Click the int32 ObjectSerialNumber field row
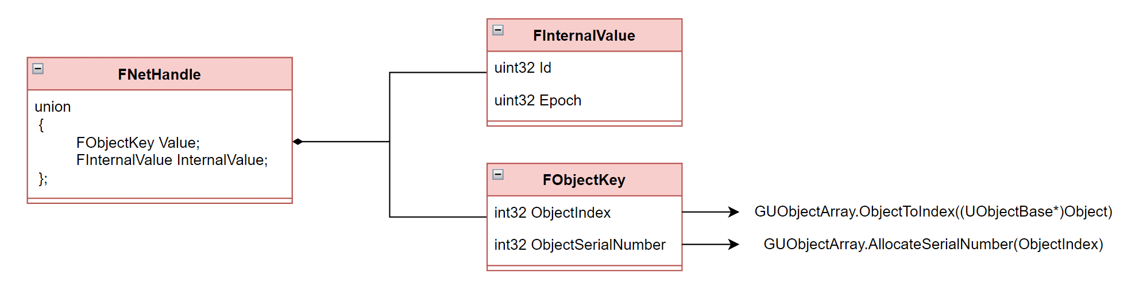 click(584, 245)
